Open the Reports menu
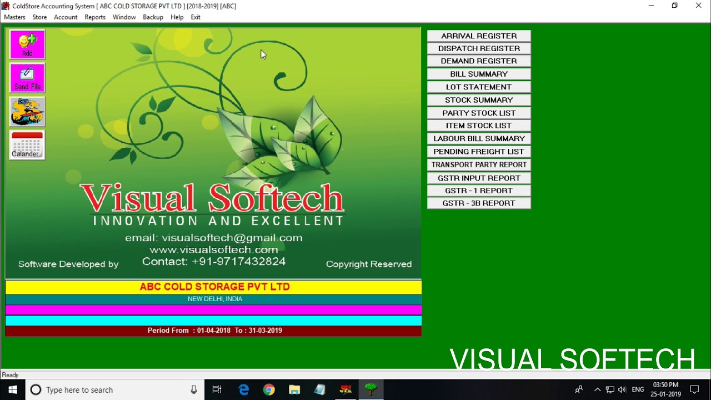 (95, 17)
